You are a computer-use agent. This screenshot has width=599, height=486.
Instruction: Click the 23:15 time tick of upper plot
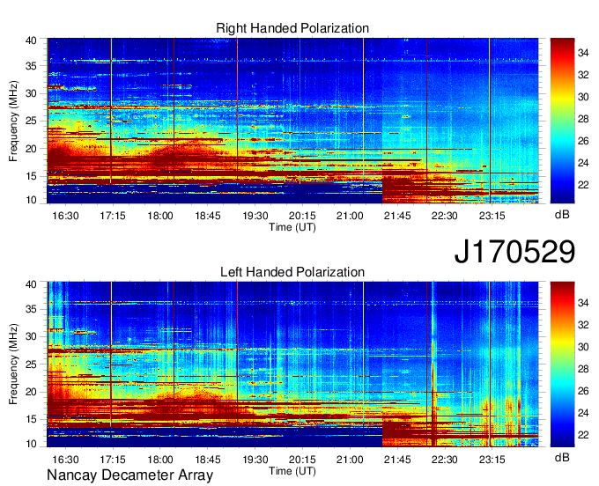coord(492,216)
